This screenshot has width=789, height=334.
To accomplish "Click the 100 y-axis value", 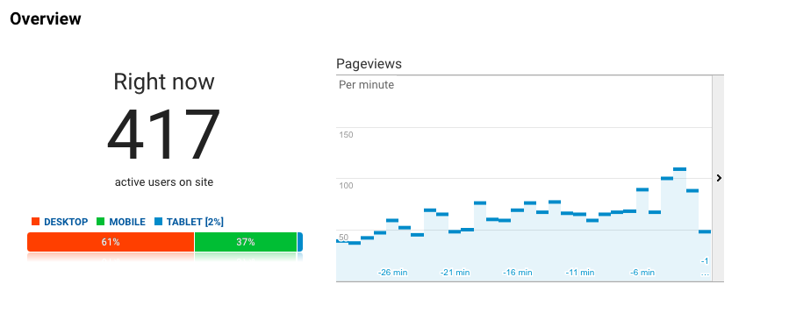I will click(346, 185).
